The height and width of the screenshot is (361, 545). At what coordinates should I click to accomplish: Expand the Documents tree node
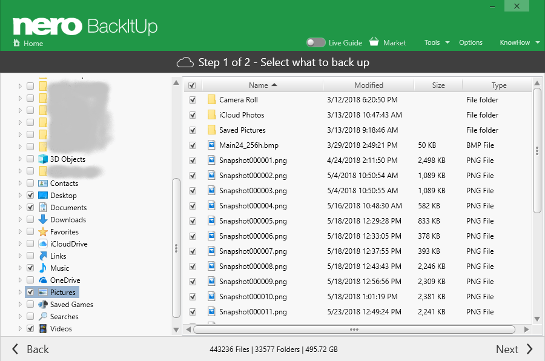pos(20,207)
